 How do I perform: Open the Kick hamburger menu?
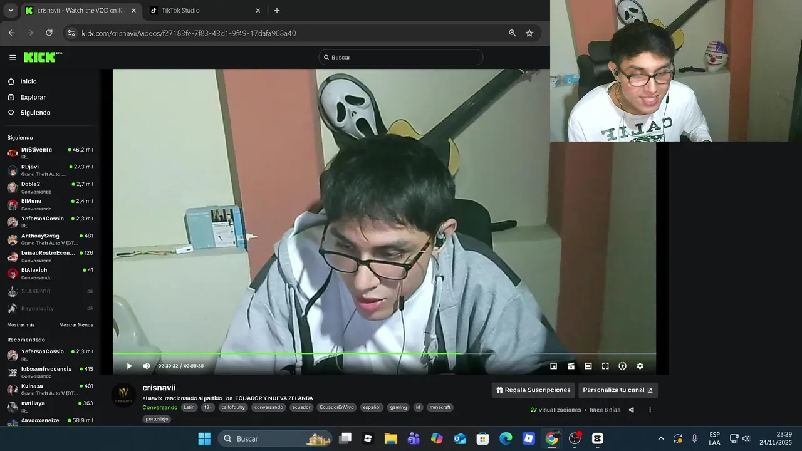pos(13,58)
